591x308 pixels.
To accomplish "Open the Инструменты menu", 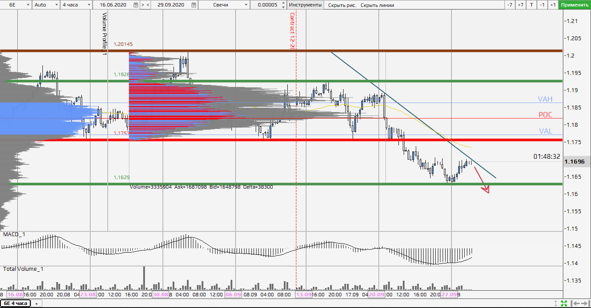I will pyautogui.click(x=305, y=5).
